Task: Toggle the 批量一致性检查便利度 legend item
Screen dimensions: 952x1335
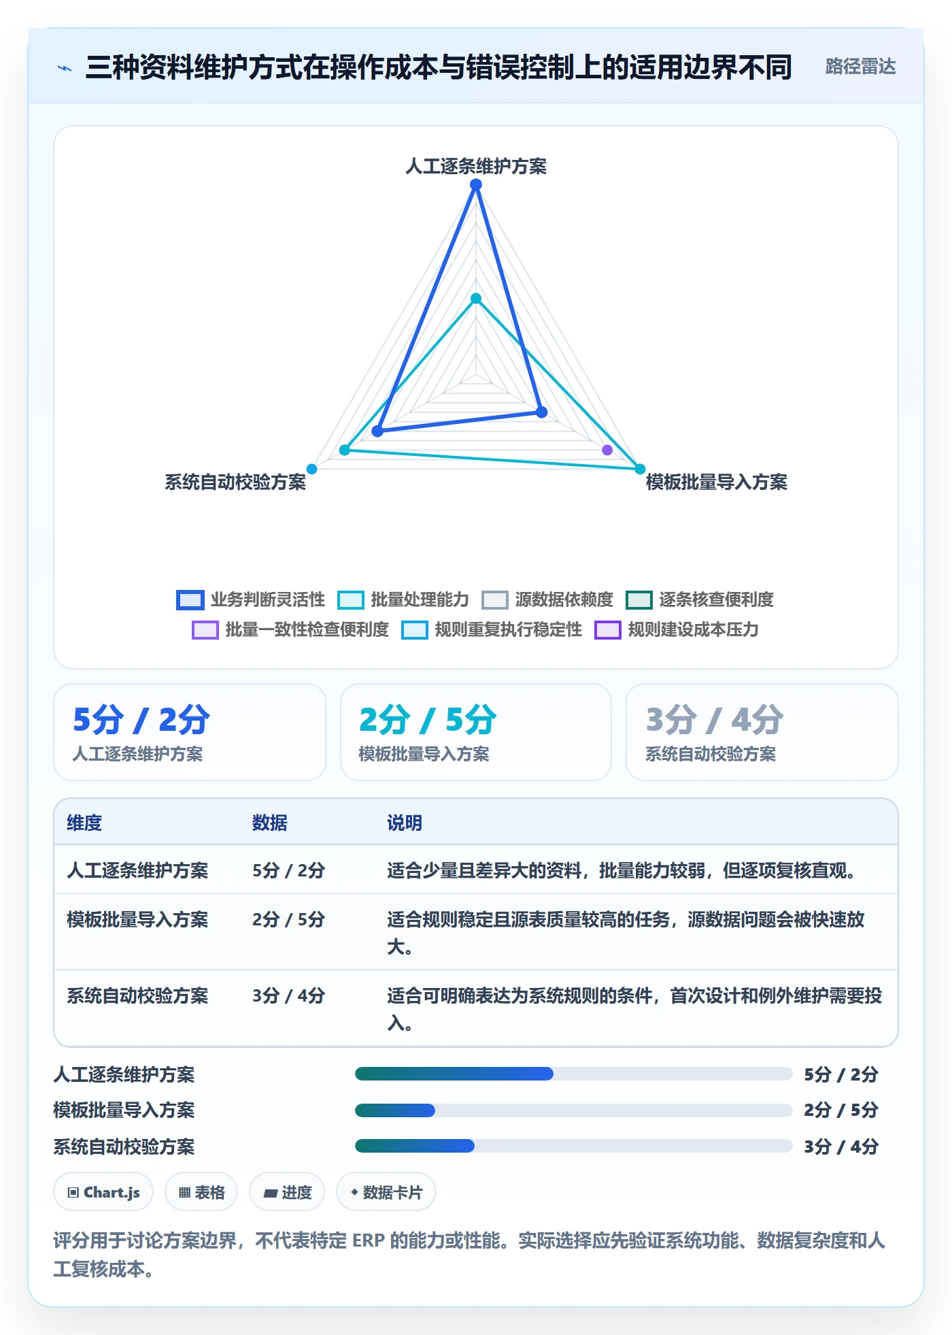Action: click(290, 630)
